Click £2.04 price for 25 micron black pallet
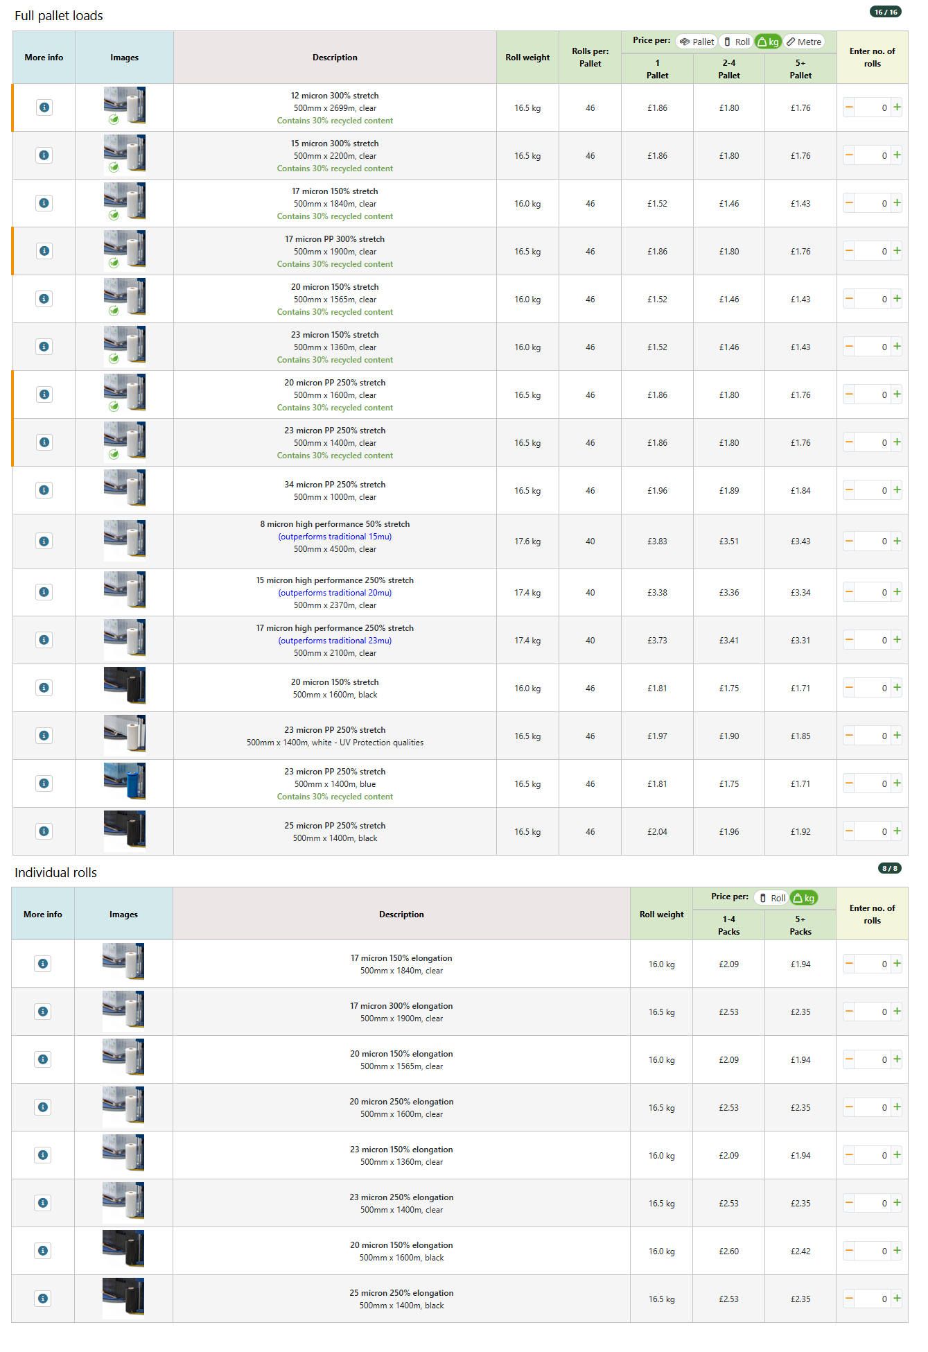The height and width of the screenshot is (1352, 928). (x=657, y=832)
